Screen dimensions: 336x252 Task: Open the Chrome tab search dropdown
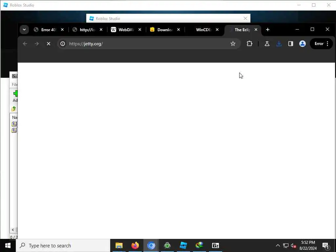(24, 30)
